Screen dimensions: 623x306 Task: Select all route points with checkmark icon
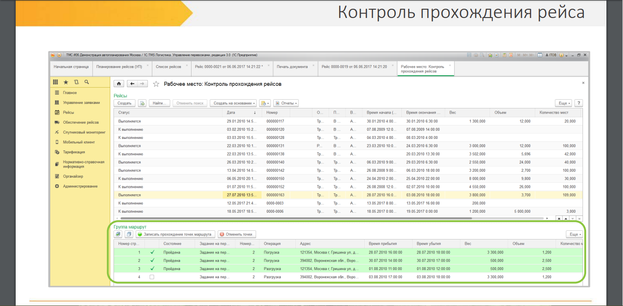point(118,234)
